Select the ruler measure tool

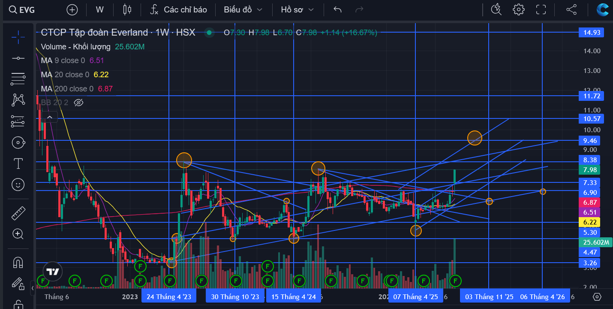18,212
